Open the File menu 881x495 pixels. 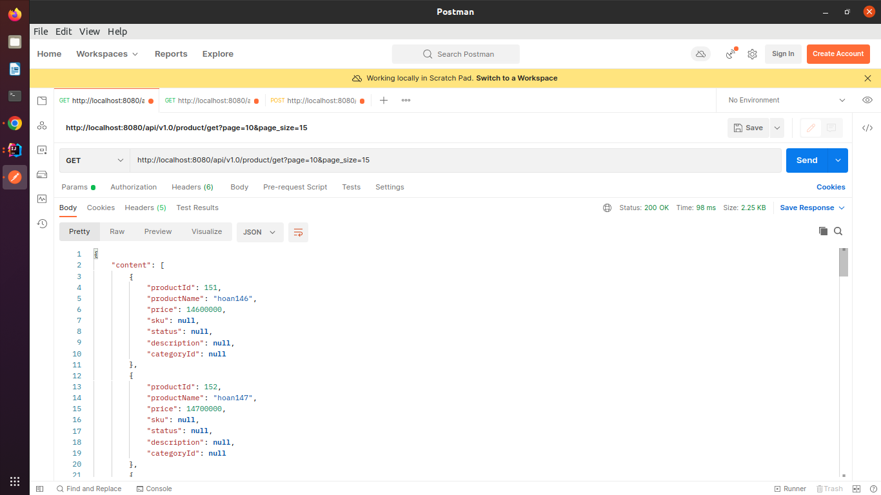pos(41,32)
